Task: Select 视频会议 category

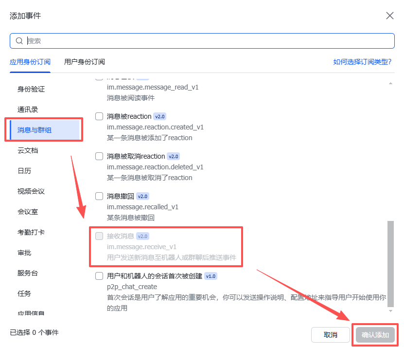Action: click(x=31, y=191)
